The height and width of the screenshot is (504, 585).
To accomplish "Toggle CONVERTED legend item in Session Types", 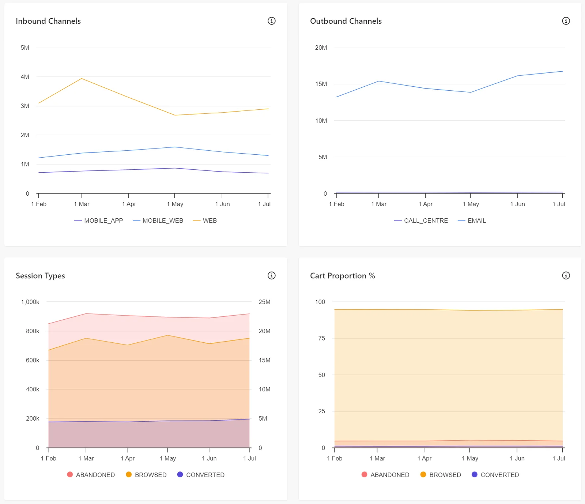I will click(201, 475).
